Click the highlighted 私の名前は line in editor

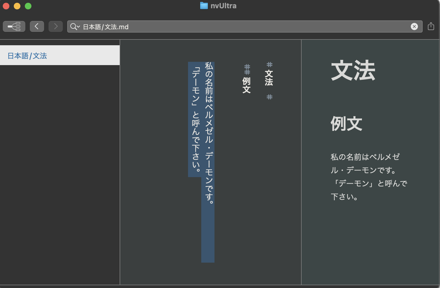click(x=209, y=132)
